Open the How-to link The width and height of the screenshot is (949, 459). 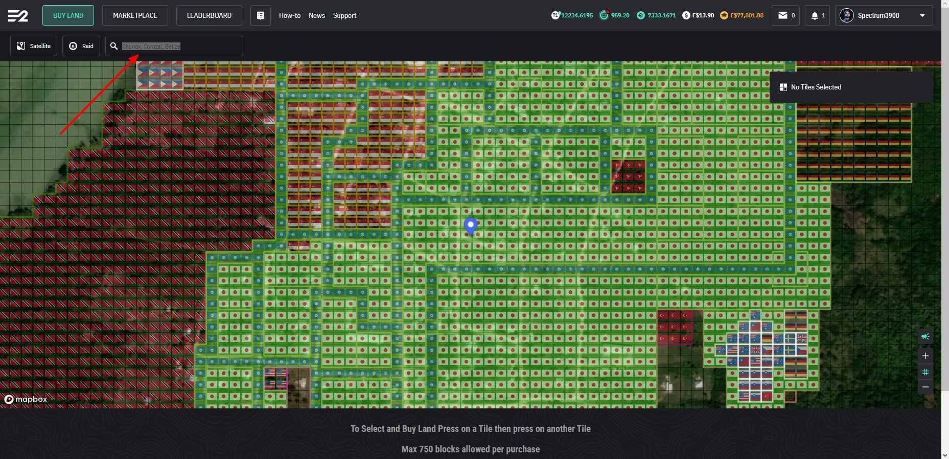[289, 15]
